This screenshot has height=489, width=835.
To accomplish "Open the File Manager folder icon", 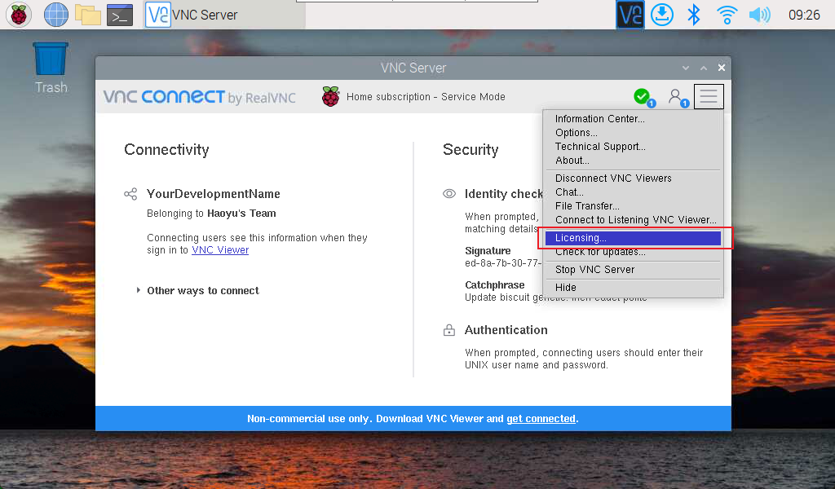I will (x=88, y=15).
